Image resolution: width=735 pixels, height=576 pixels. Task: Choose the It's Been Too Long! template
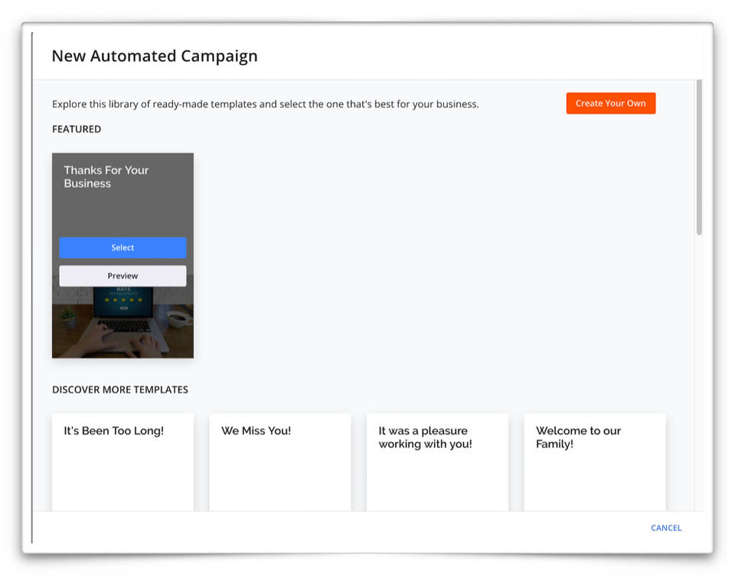tap(122, 461)
